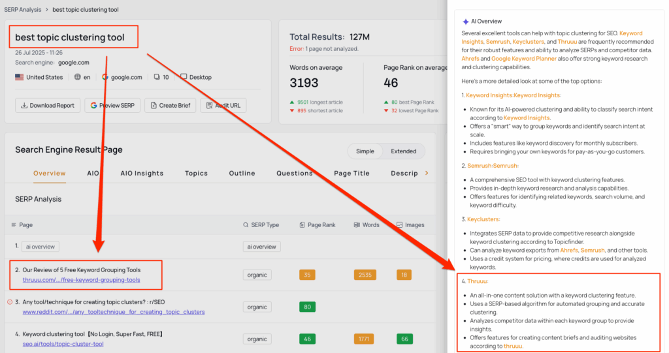Viewport: 669px width, 353px height.
Task: Click the 9501 longest article stat
Action: [x=316, y=102]
